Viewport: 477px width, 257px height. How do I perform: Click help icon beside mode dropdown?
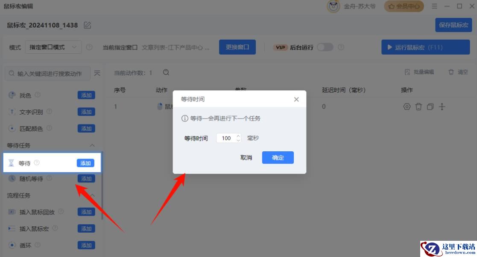89,47
